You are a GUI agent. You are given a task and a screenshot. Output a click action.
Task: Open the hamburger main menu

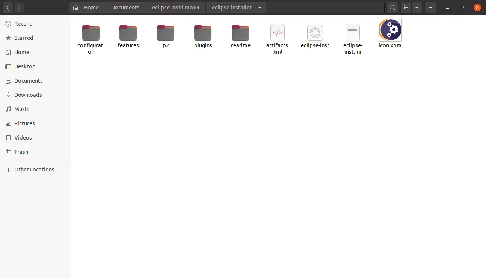point(430,8)
